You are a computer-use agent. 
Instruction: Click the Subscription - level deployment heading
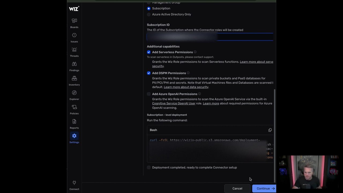tap(167, 115)
